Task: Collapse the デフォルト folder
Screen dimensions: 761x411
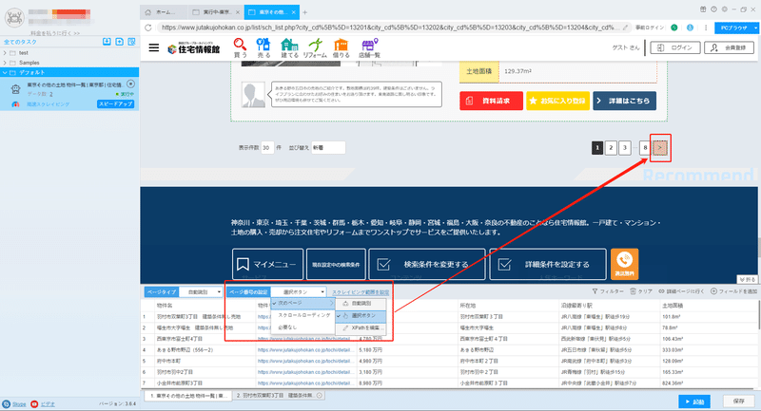Action: pyautogui.click(x=5, y=72)
